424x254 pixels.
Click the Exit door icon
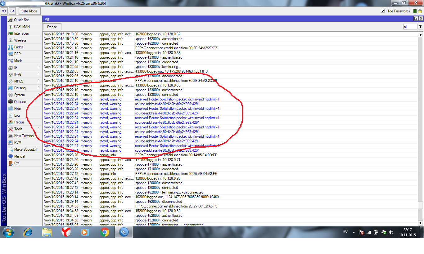(11, 163)
